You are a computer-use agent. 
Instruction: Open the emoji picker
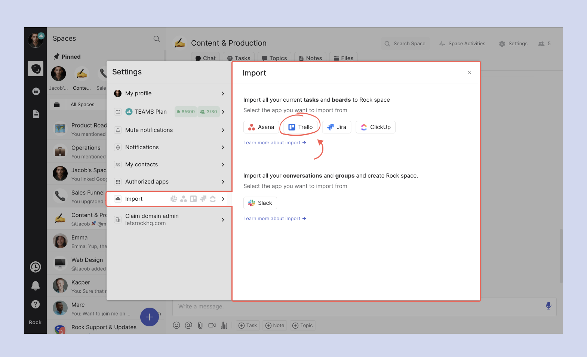[176, 325]
